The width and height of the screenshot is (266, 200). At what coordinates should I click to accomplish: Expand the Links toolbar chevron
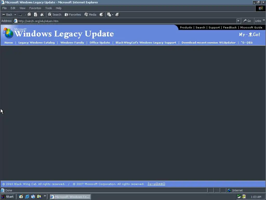(264, 20)
